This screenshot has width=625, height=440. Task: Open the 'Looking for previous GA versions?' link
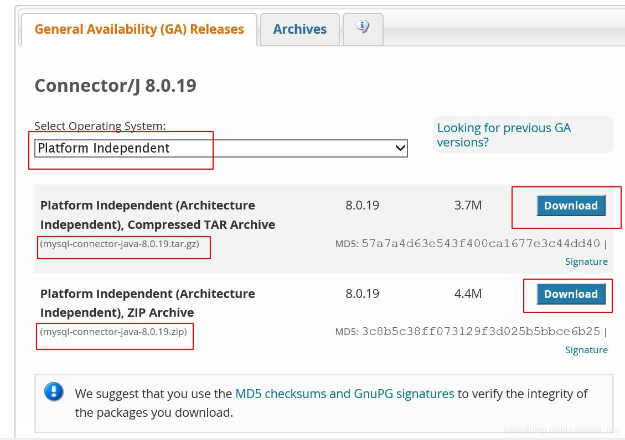click(504, 135)
